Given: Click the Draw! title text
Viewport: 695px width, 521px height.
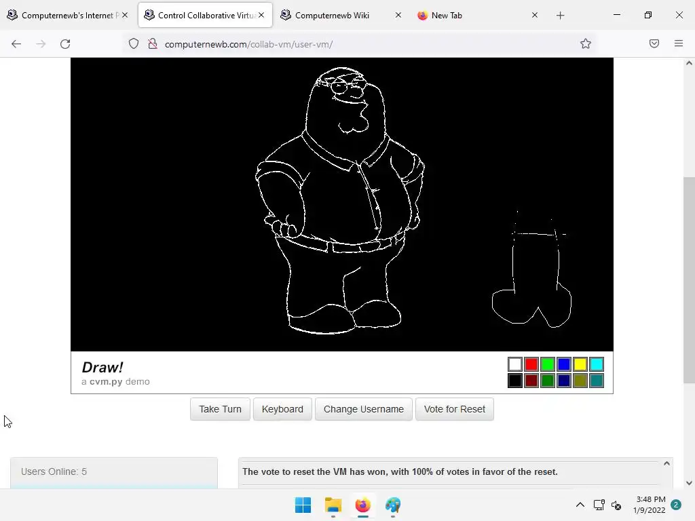Looking at the screenshot, I should (102, 367).
